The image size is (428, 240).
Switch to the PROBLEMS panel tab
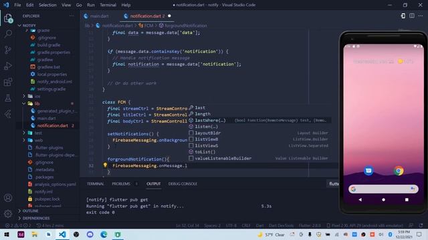point(121,184)
